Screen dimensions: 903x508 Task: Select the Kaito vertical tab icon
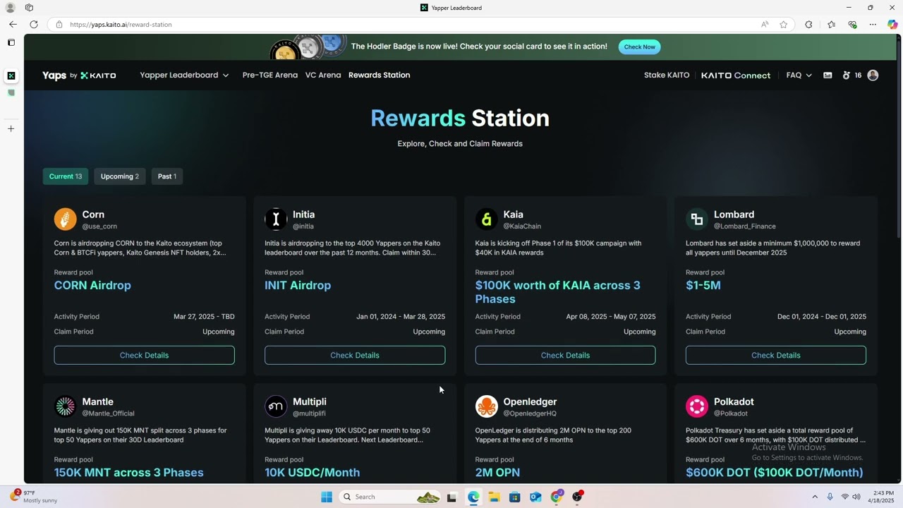11,76
